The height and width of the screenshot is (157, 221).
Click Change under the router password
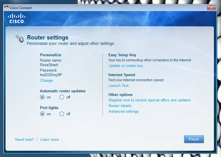coord(47,80)
